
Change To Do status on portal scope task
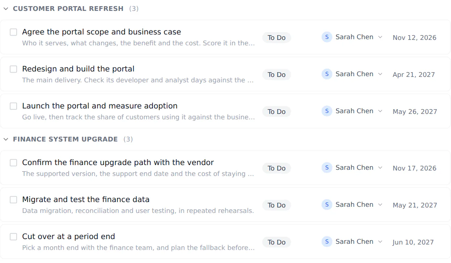(276, 38)
